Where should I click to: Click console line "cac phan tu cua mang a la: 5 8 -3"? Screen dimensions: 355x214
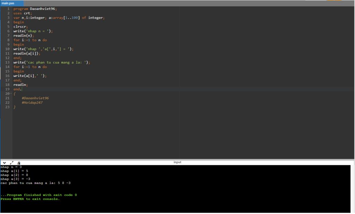tap(36, 183)
